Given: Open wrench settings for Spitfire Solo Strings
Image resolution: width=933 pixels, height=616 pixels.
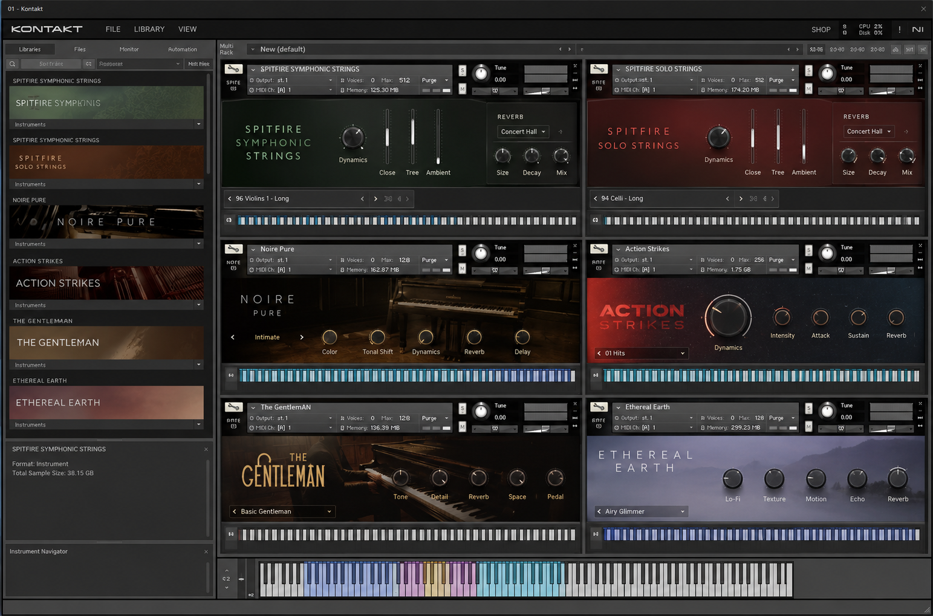Looking at the screenshot, I should tap(599, 69).
